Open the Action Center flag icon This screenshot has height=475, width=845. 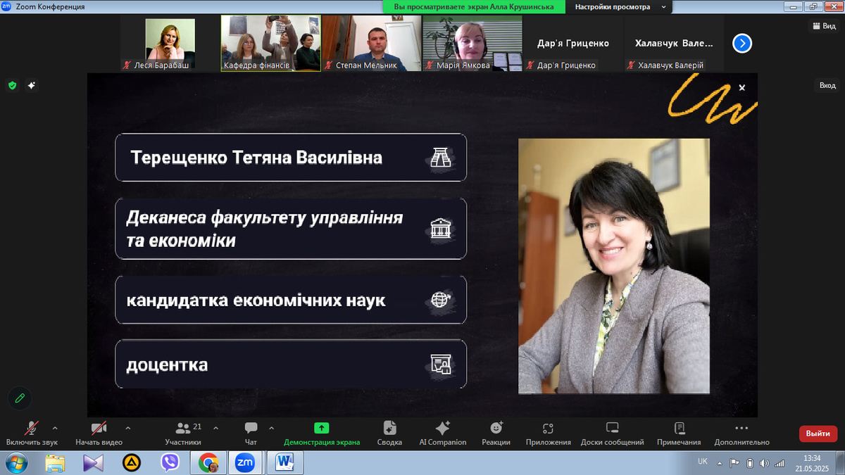tap(734, 463)
